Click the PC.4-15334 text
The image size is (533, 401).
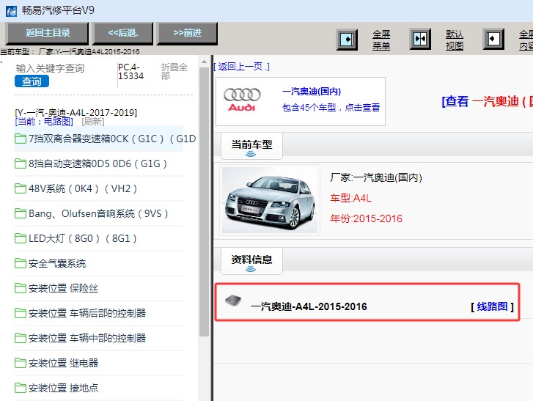pyautogui.click(x=131, y=72)
